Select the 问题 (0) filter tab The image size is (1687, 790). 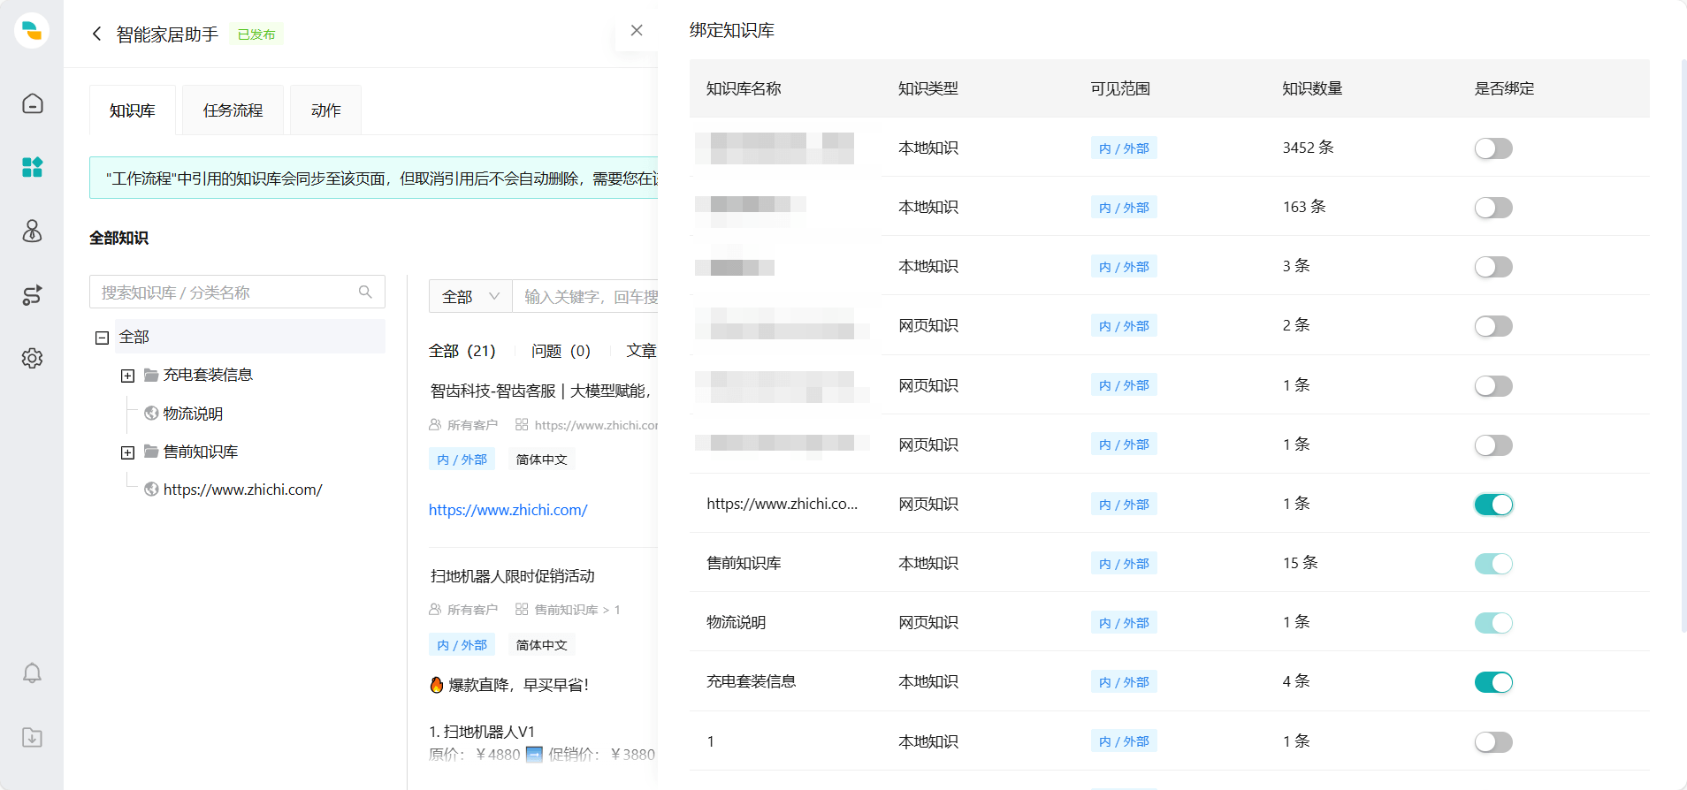click(x=561, y=351)
